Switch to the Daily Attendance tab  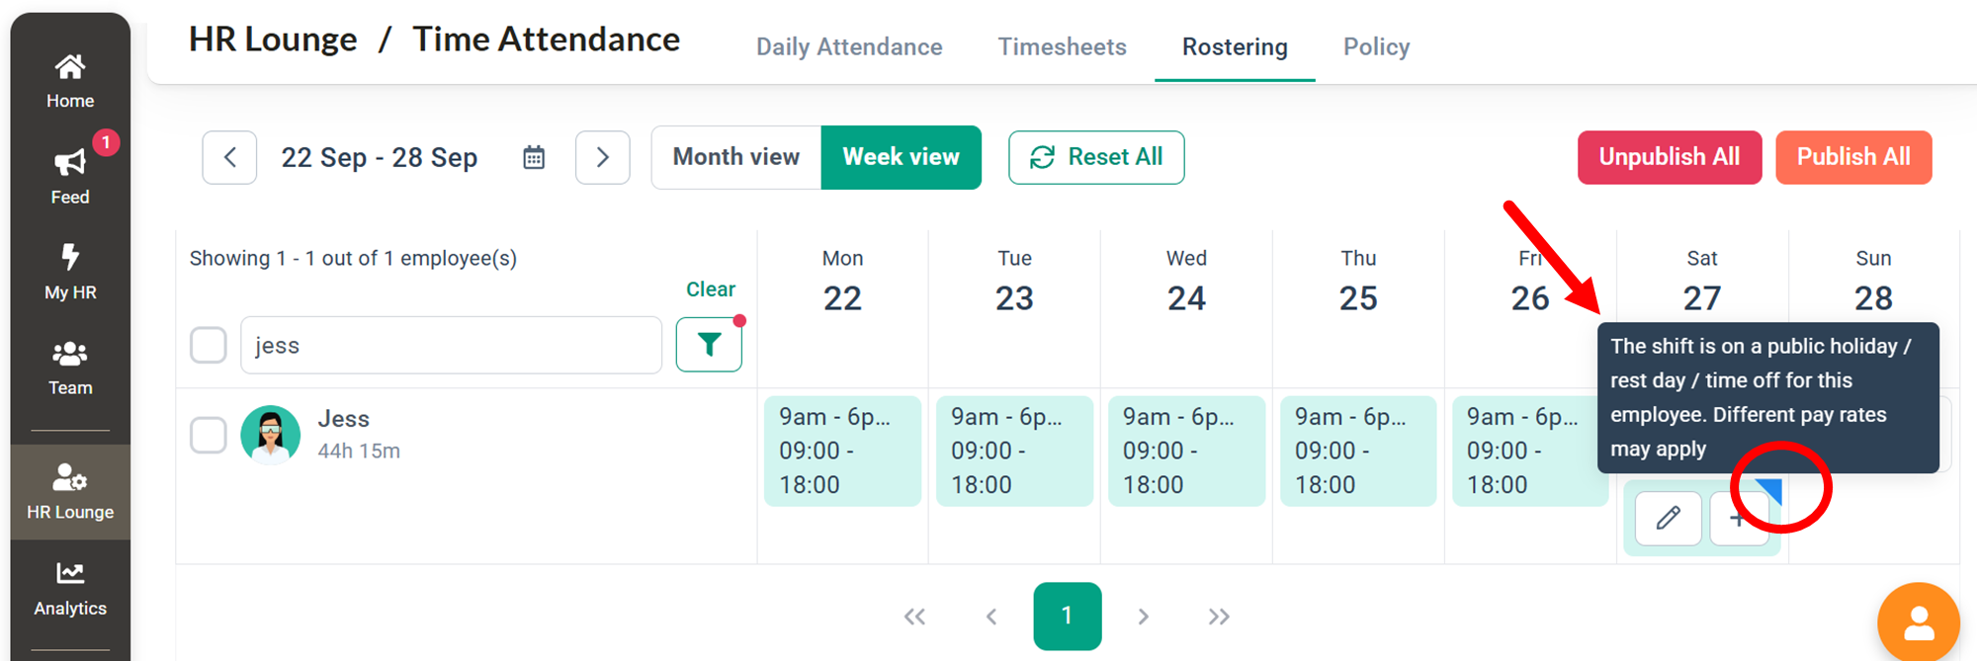pos(849,46)
